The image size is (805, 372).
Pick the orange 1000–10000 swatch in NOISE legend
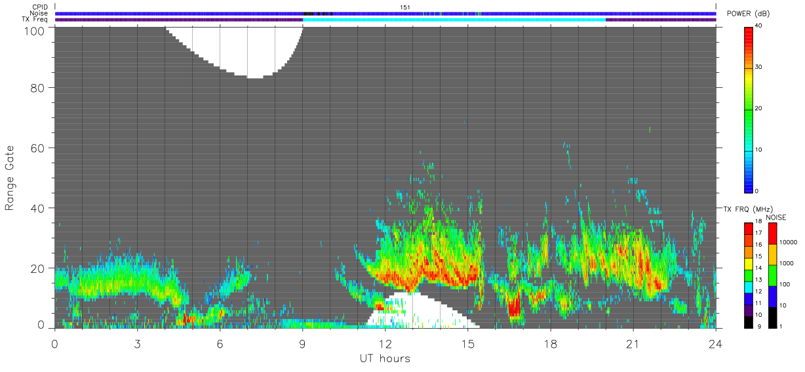click(x=774, y=255)
